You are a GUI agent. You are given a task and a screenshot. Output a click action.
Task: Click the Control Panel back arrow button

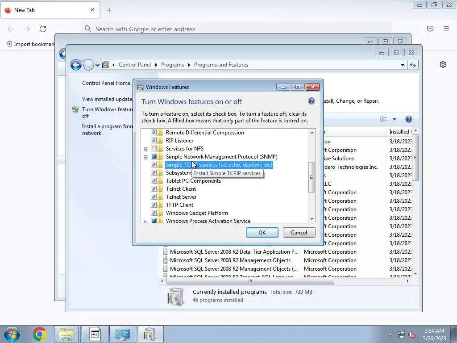pos(76,65)
